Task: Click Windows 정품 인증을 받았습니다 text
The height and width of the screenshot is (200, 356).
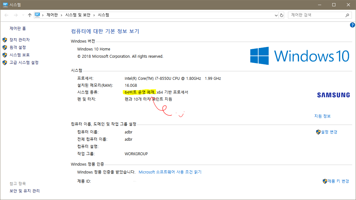Action: [x=106, y=172]
